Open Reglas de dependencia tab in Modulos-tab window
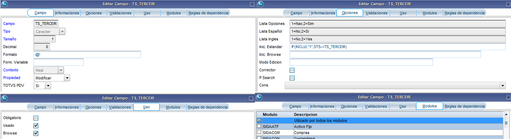Viewport: 511px width, 139px height. pyautogui.click(x=465, y=106)
